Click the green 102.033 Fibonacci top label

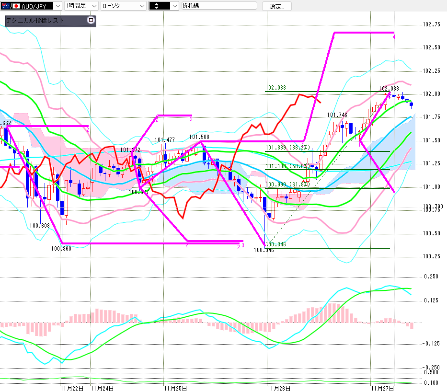(x=275, y=88)
